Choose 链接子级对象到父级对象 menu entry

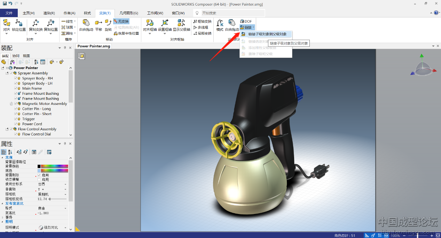(x=267, y=34)
